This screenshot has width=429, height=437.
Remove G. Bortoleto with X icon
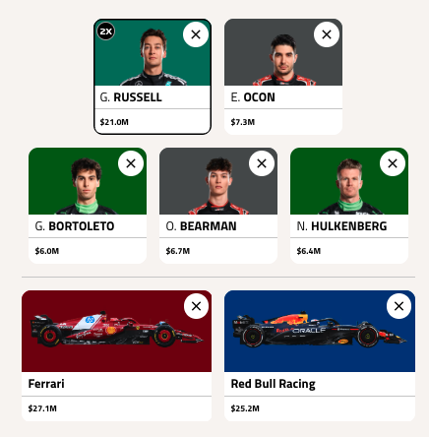(131, 163)
